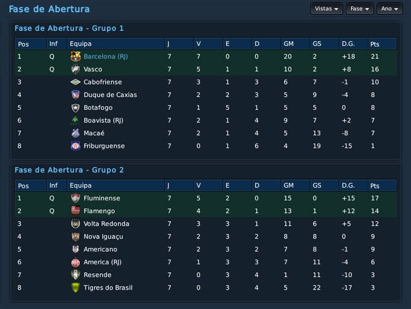Expand the Ano dropdown
This screenshot has width=411, height=309.
[389, 9]
